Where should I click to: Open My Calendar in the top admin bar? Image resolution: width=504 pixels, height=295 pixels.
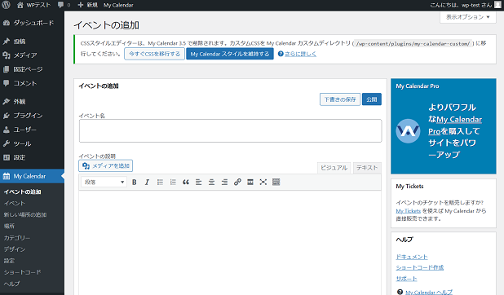118,5
